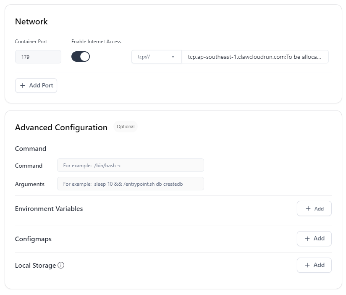Click plus icon in Configmaps Add button

tap(307, 239)
